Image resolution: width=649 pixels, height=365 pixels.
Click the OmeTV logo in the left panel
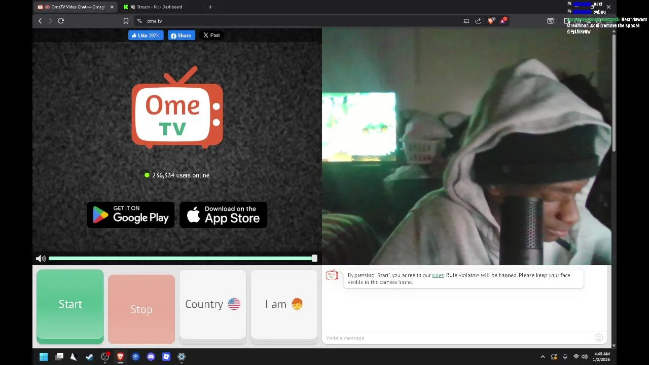coord(177,107)
